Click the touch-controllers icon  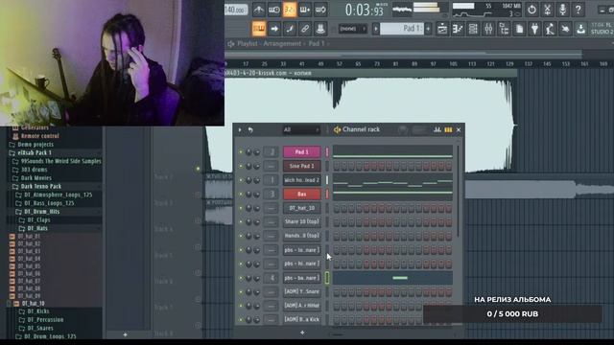[x=565, y=29]
